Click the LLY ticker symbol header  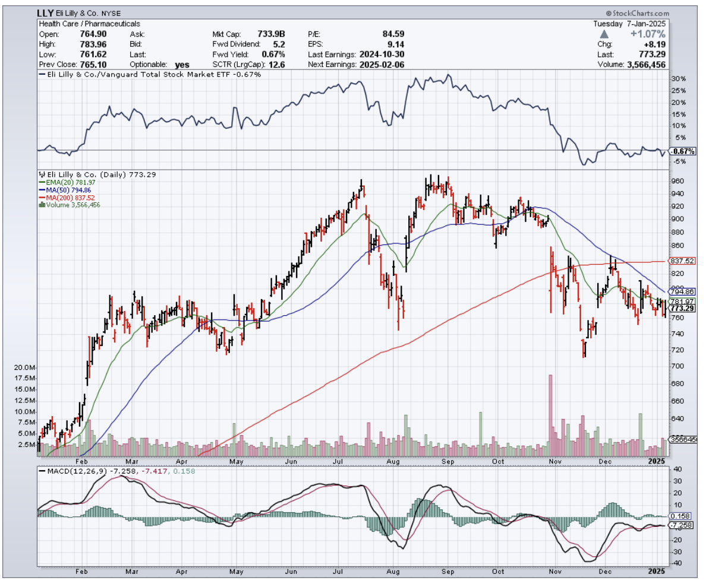(46, 13)
